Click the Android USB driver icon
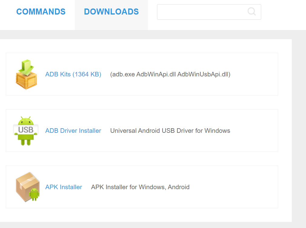 pos(26,131)
